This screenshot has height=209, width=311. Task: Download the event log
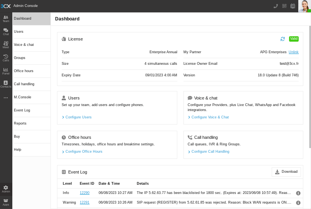(286, 172)
